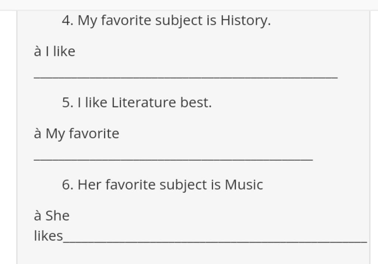Click the word "like" after "à I"
Screen dimensions: 378x264
[64, 51]
